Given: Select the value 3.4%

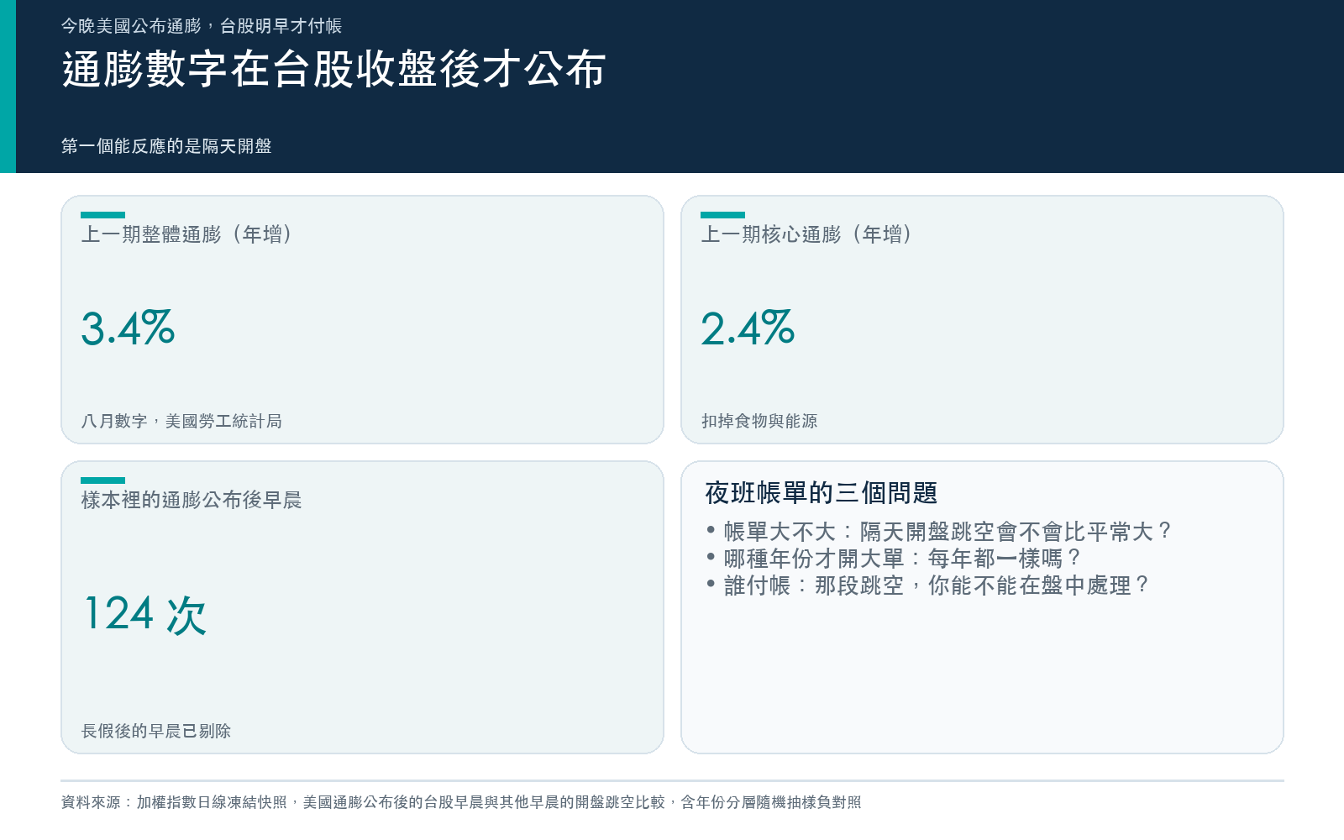Looking at the screenshot, I should click(x=128, y=328).
